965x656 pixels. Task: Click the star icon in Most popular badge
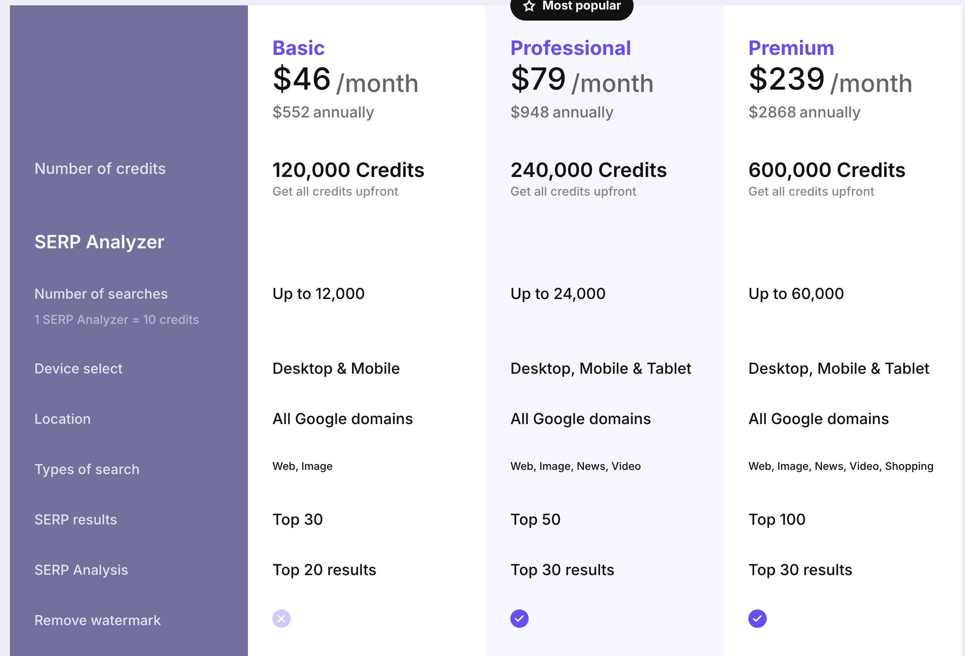point(529,6)
